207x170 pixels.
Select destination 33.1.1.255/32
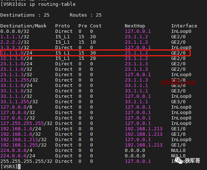click(x=19, y=101)
